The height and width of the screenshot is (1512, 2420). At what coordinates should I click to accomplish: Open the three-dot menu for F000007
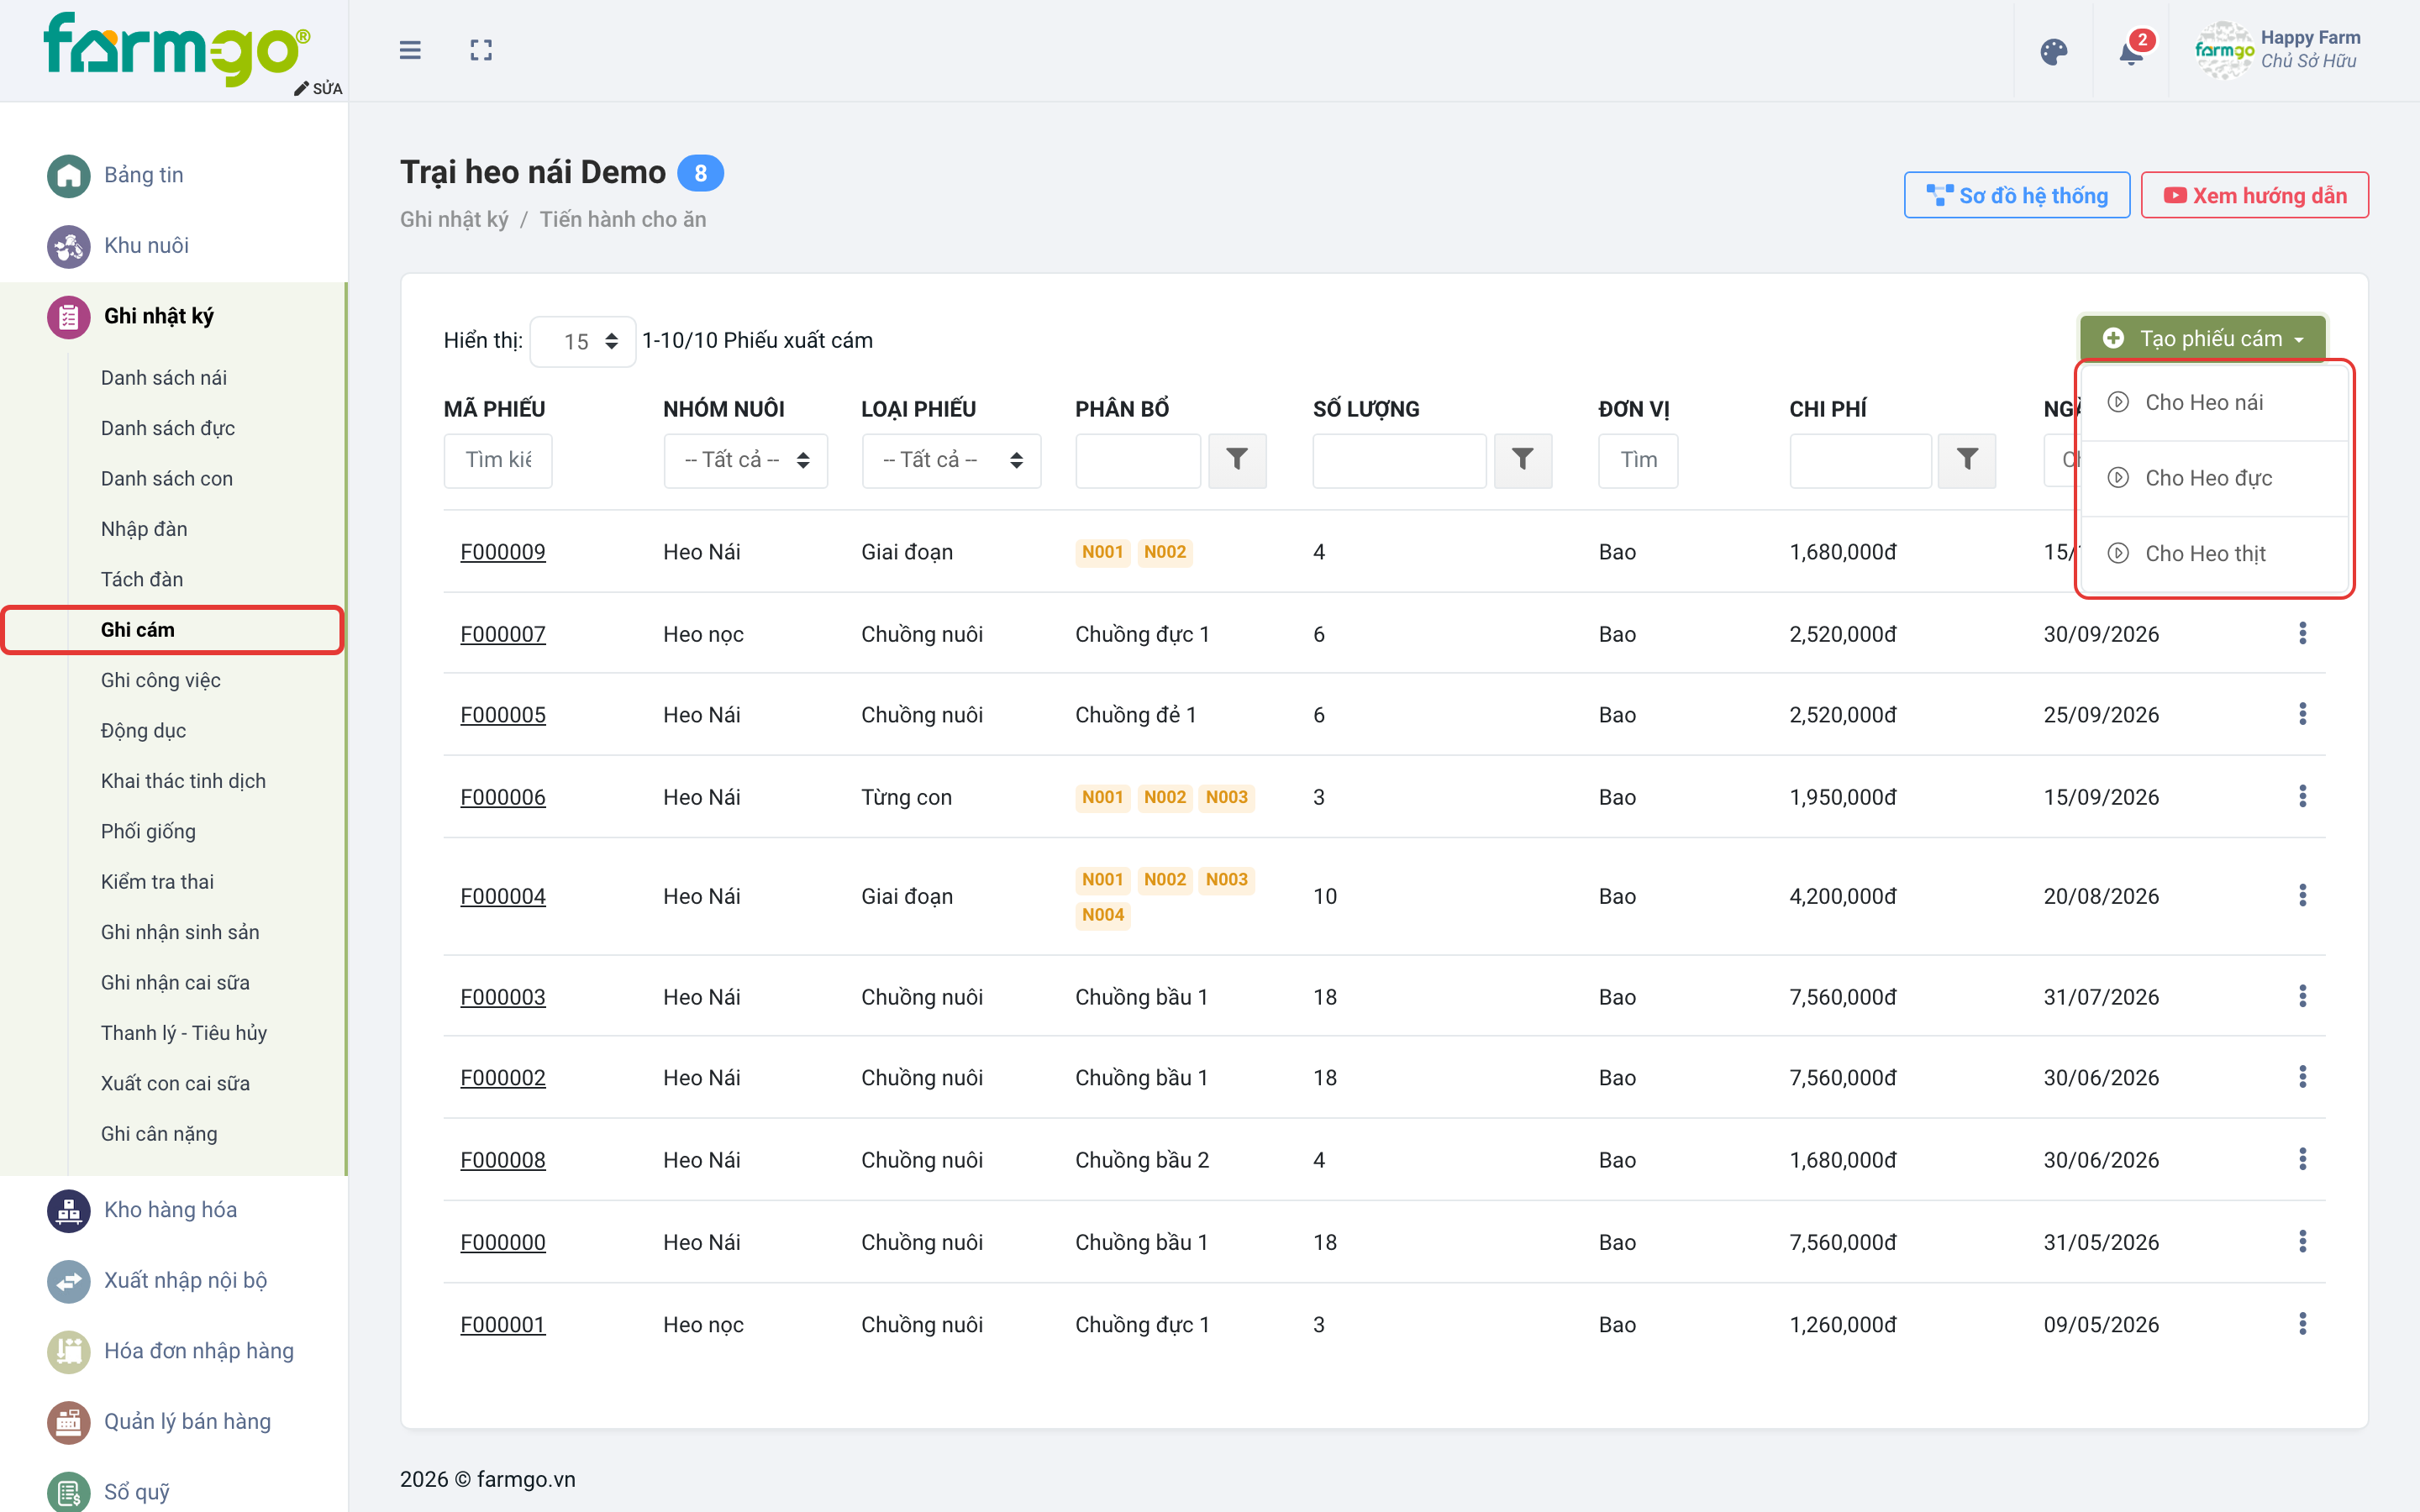pos(2302,633)
